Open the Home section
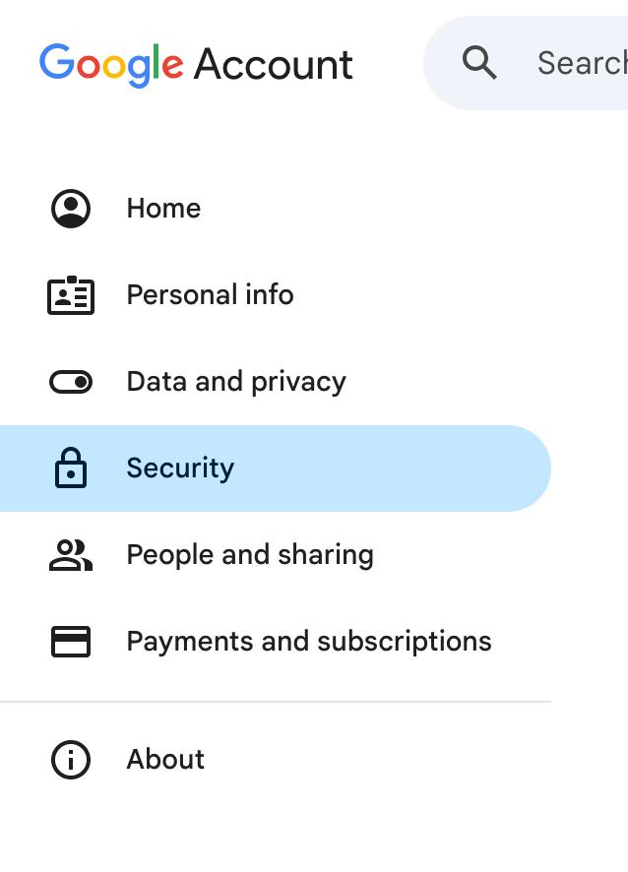This screenshot has width=628, height=872. [163, 208]
